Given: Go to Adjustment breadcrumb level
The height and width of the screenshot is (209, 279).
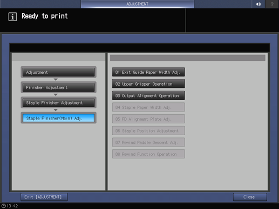Looking at the screenshot, I should (x=58, y=72).
